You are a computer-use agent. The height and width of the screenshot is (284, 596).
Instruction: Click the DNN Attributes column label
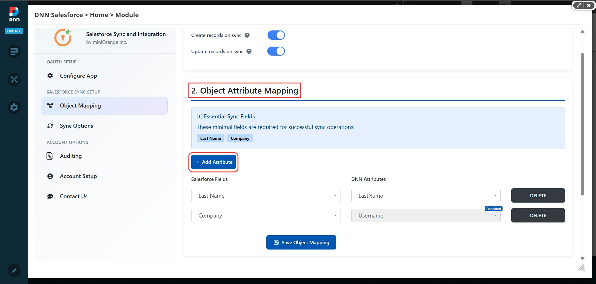click(x=368, y=179)
